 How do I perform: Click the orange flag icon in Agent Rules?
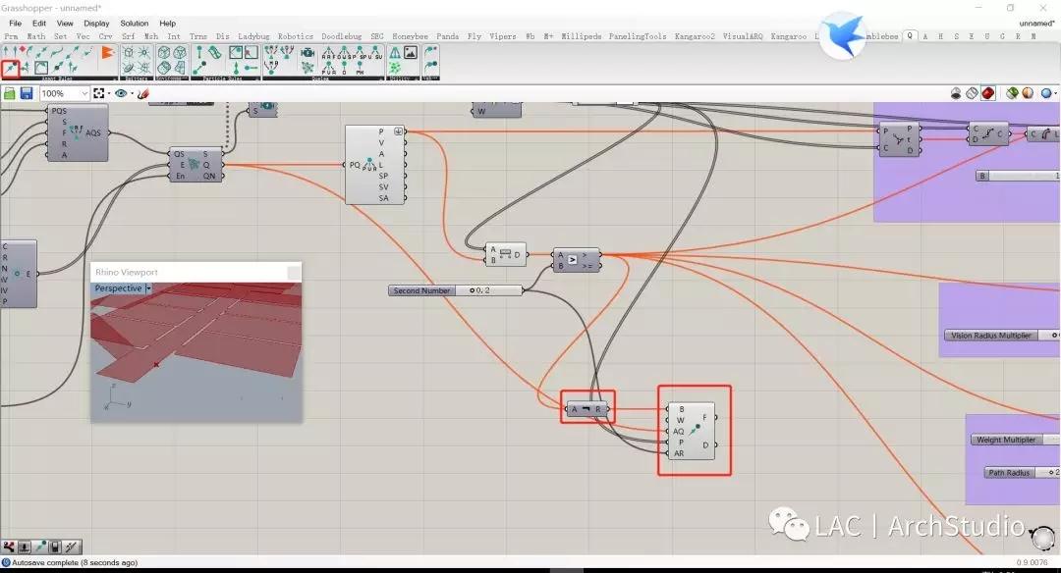107,52
